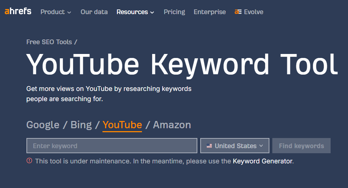Select the YouTube tab

(122, 125)
